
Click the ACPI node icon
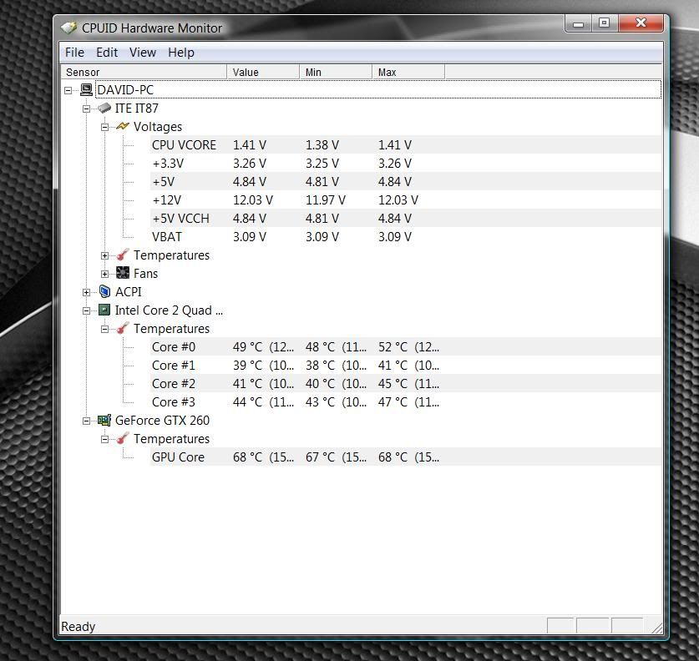[104, 292]
